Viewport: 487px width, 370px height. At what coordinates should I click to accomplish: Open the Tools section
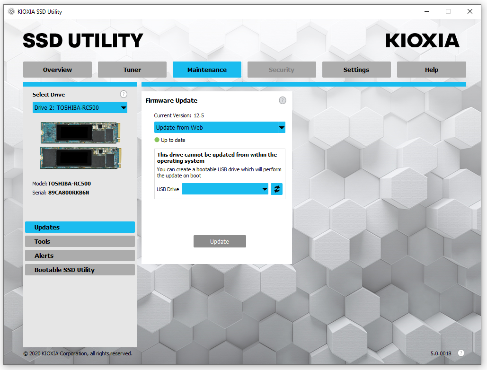coord(80,241)
